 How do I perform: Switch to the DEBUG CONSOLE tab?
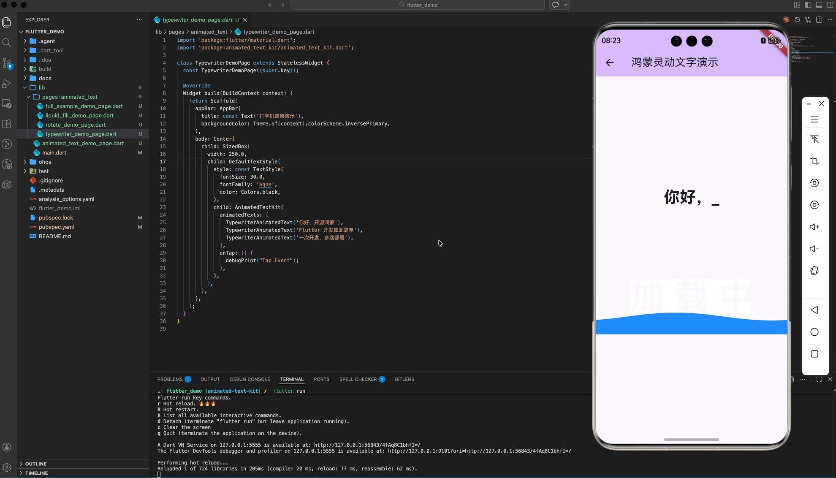(250, 379)
